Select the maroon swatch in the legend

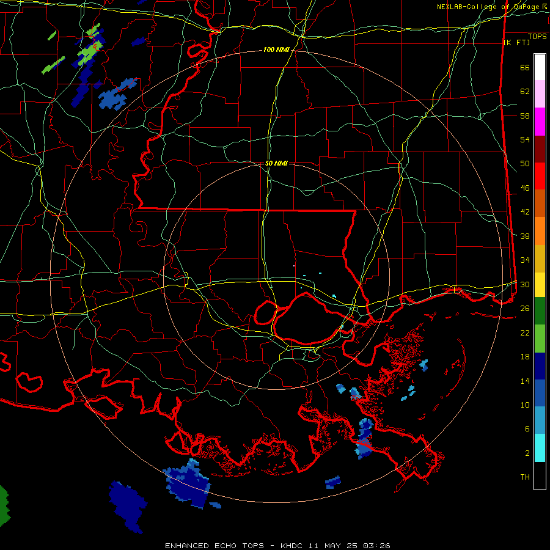pos(540,149)
